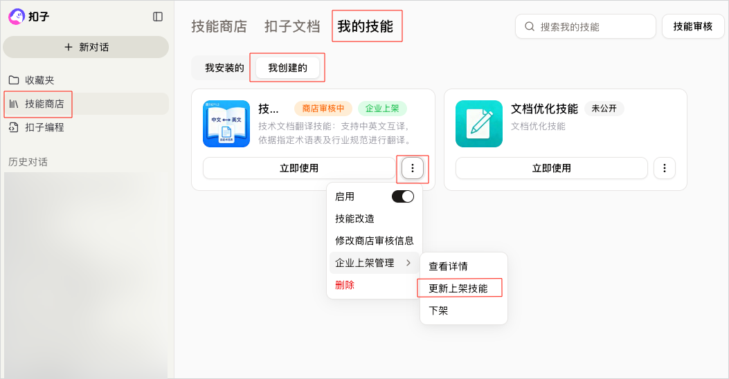Choose 修改商店审核信息 from the menu
This screenshot has height=379, width=729.
(x=375, y=241)
